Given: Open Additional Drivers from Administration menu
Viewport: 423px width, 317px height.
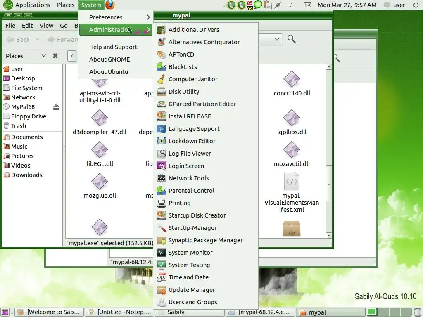Looking at the screenshot, I should pos(206,30).
